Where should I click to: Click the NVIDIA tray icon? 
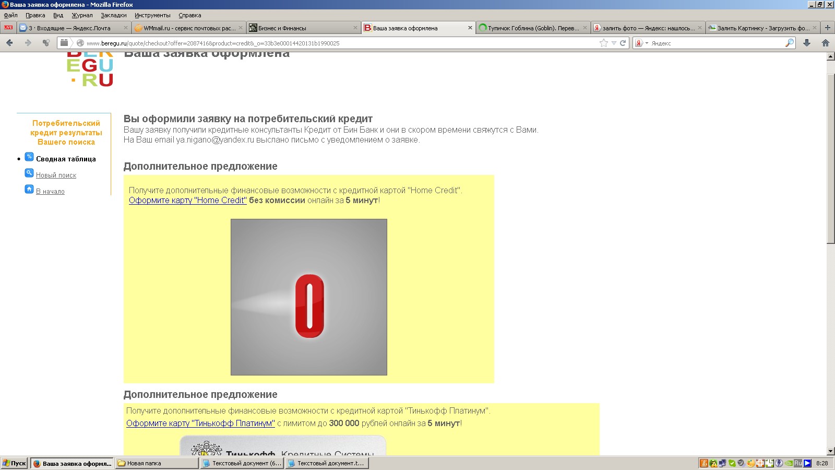(789, 463)
